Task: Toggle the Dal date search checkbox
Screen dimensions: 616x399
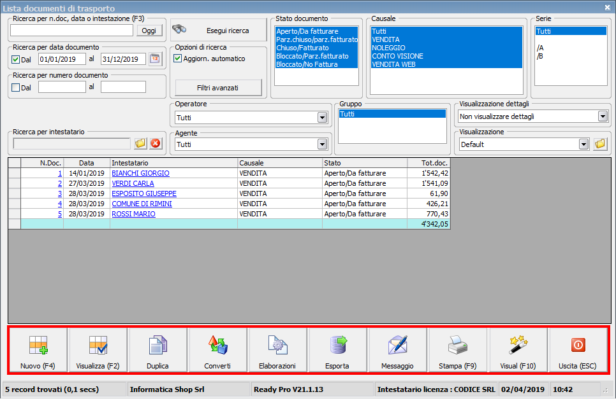Action: (16, 60)
